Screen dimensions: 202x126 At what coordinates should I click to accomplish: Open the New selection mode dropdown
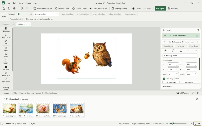click(46, 14)
